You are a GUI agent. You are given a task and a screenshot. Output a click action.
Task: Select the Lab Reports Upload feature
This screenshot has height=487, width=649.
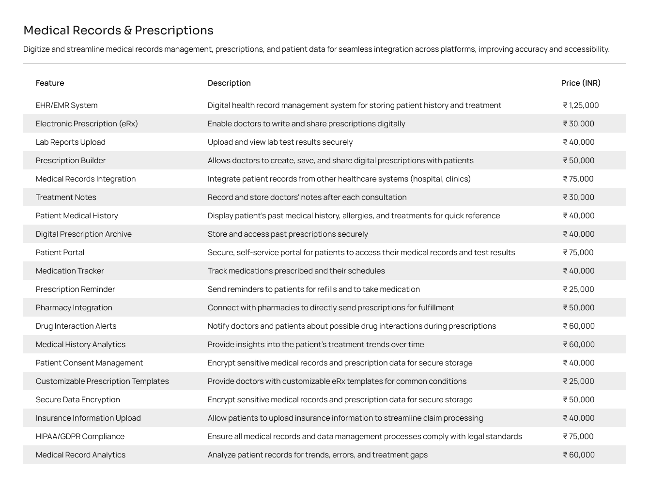(71, 142)
